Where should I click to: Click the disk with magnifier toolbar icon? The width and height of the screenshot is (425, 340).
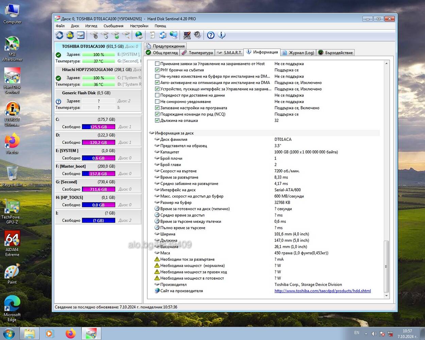pyautogui.click(x=126, y=35)
